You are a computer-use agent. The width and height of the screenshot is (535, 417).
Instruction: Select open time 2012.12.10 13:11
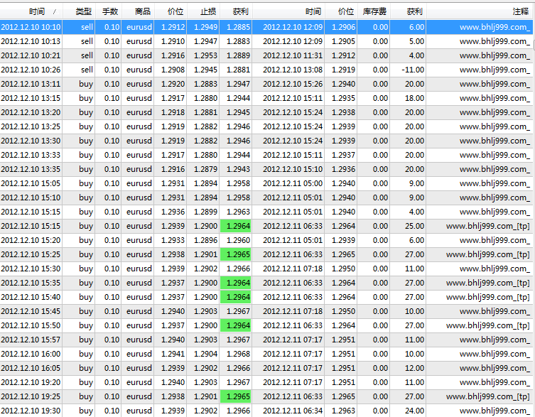31,84
